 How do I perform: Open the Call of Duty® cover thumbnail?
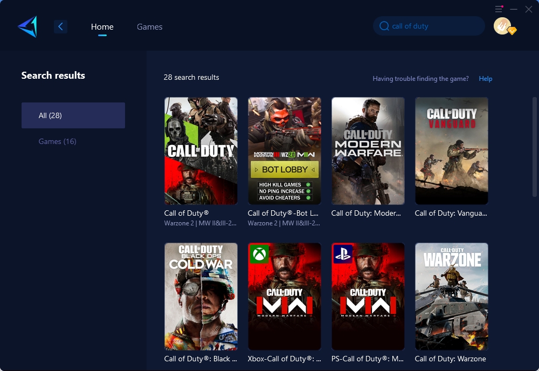[x=201, y=151]
